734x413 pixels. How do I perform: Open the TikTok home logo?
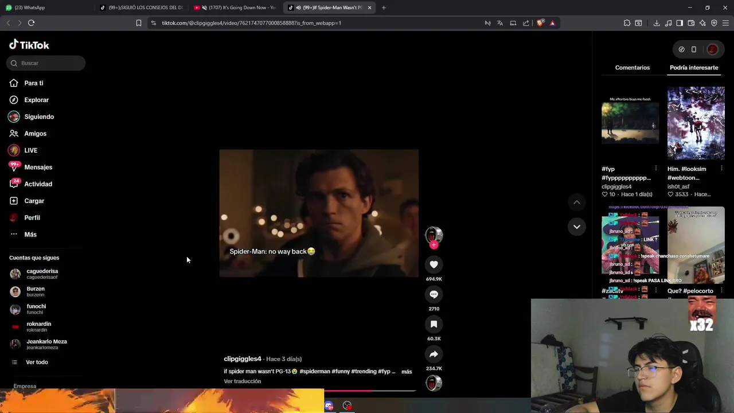[x=29, y=45]
